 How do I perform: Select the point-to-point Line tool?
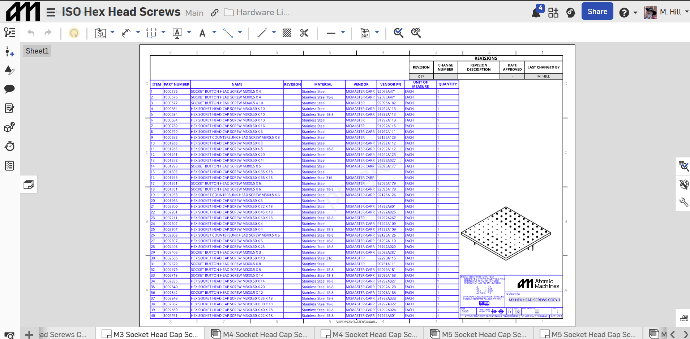(228, 33)
